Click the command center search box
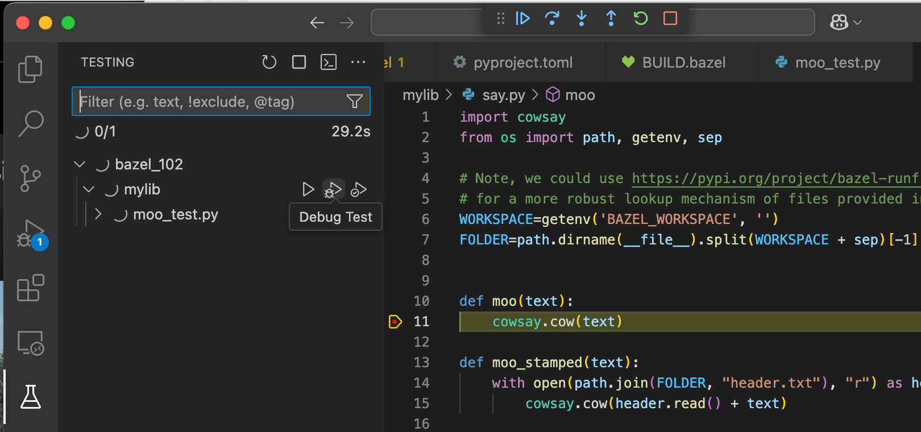The image size is (921, 432). [593, 23]
